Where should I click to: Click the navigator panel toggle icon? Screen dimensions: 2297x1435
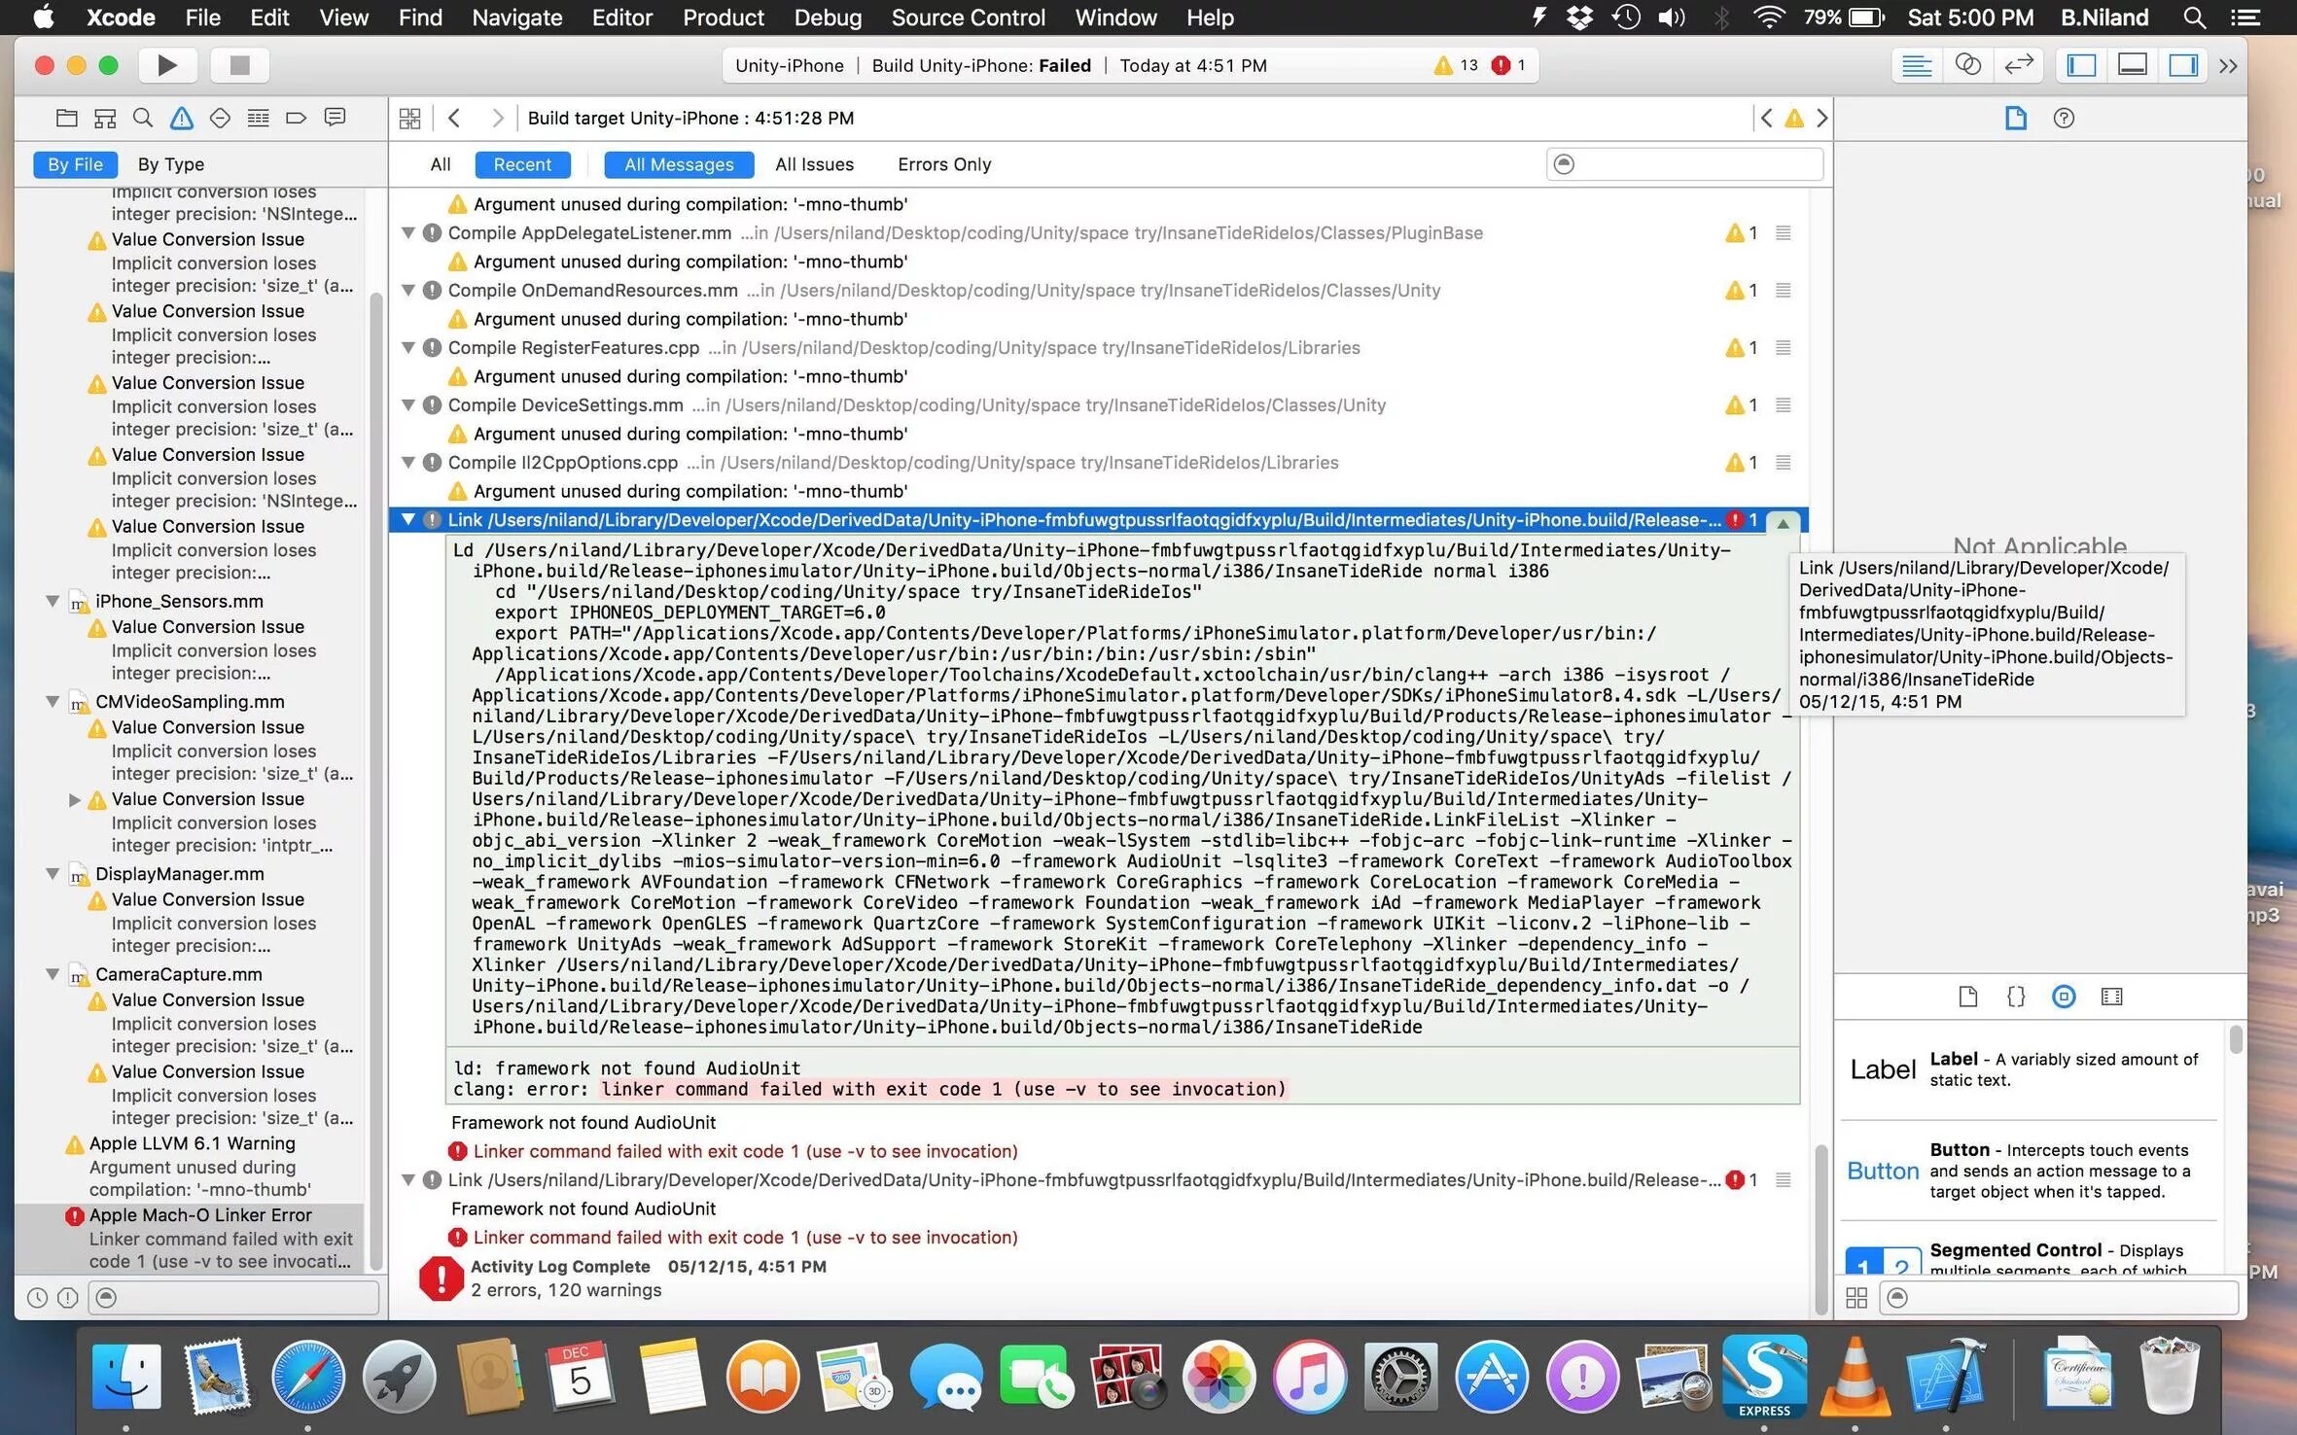[2082, 64]
